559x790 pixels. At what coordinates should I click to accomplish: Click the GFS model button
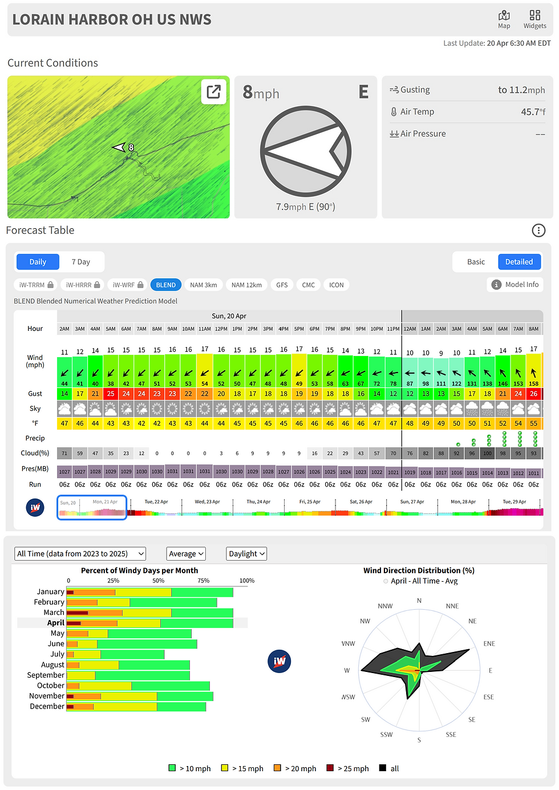click(282, 284)
